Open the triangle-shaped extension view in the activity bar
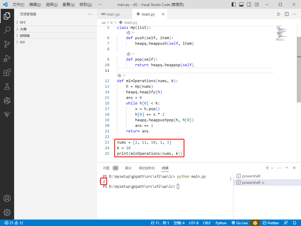This screenshot has height=226, width=301. tap(7, 114)
